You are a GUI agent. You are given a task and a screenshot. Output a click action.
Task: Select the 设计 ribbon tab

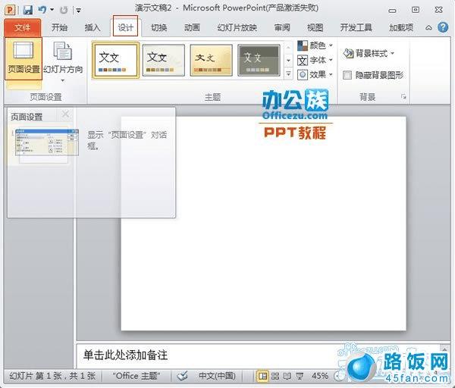[125, 27]
